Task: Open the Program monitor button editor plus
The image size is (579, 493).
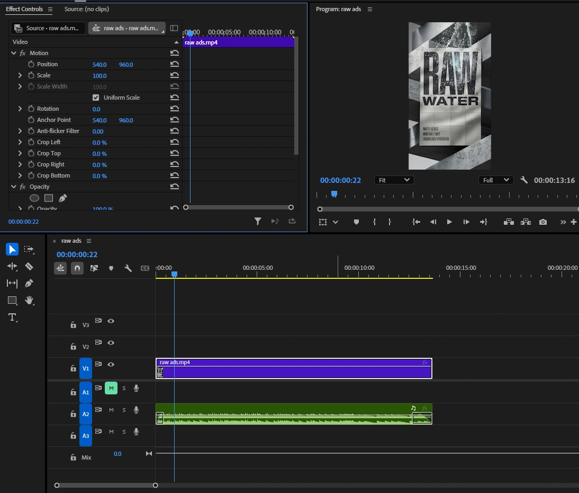Action: (x=574, y=222)
